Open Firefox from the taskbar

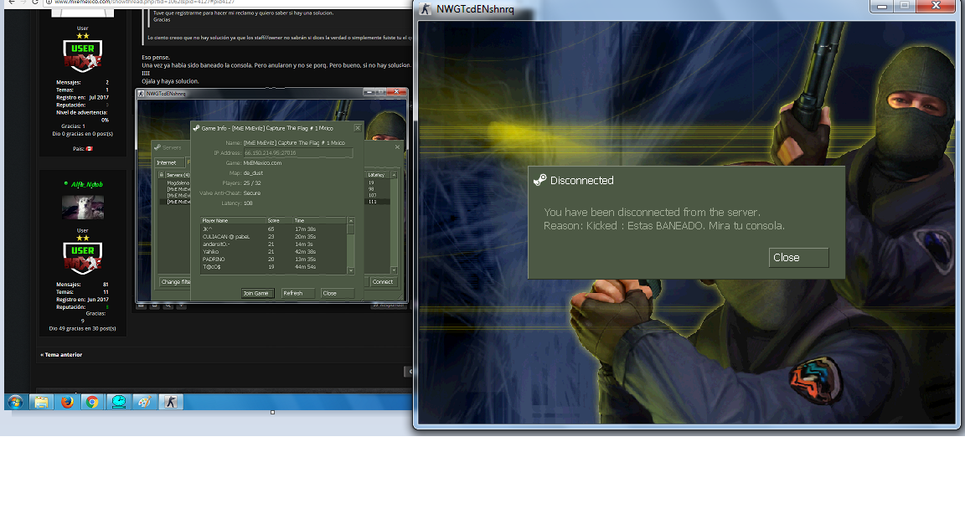click(67, 402)
